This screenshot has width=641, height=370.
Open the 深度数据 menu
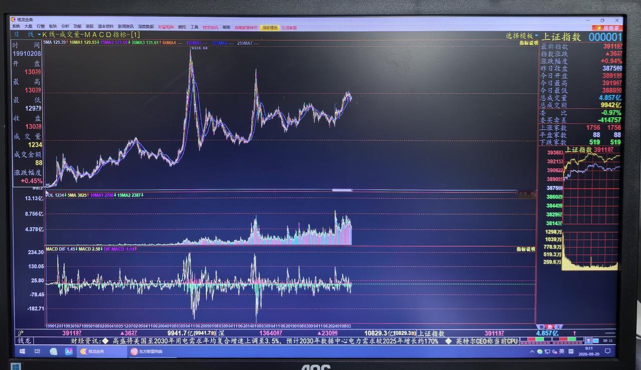coord(146,27)
